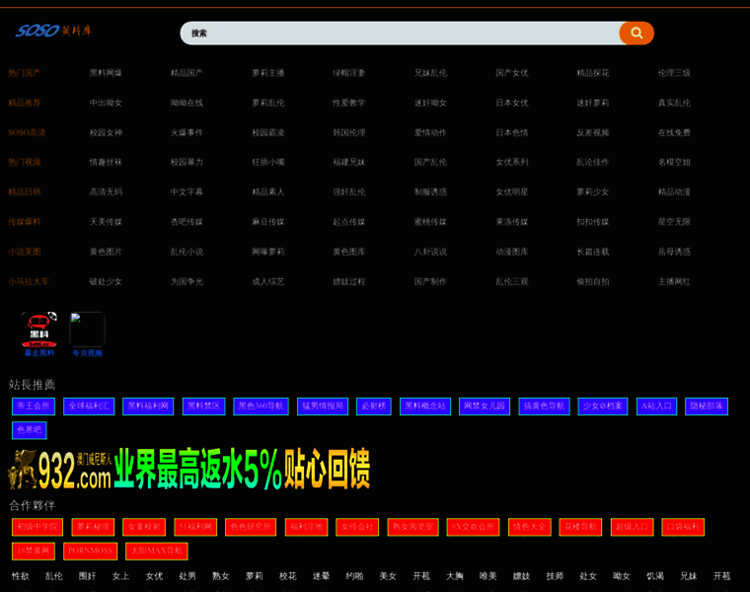The image size is (750, 592).
Task: Open the blue A站入口 button
Action: [655, 406]
